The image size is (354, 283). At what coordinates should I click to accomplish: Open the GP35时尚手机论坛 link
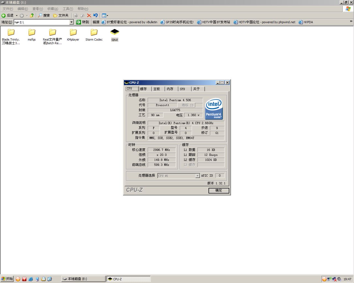[177, 22]
